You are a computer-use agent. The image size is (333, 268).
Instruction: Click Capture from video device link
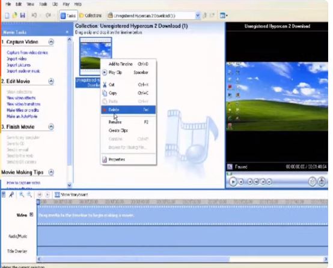point(28,53)
